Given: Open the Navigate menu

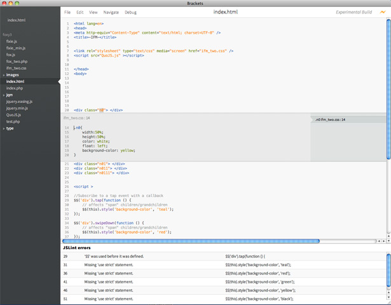Looking at the screenshot, I should click(111, 12).
